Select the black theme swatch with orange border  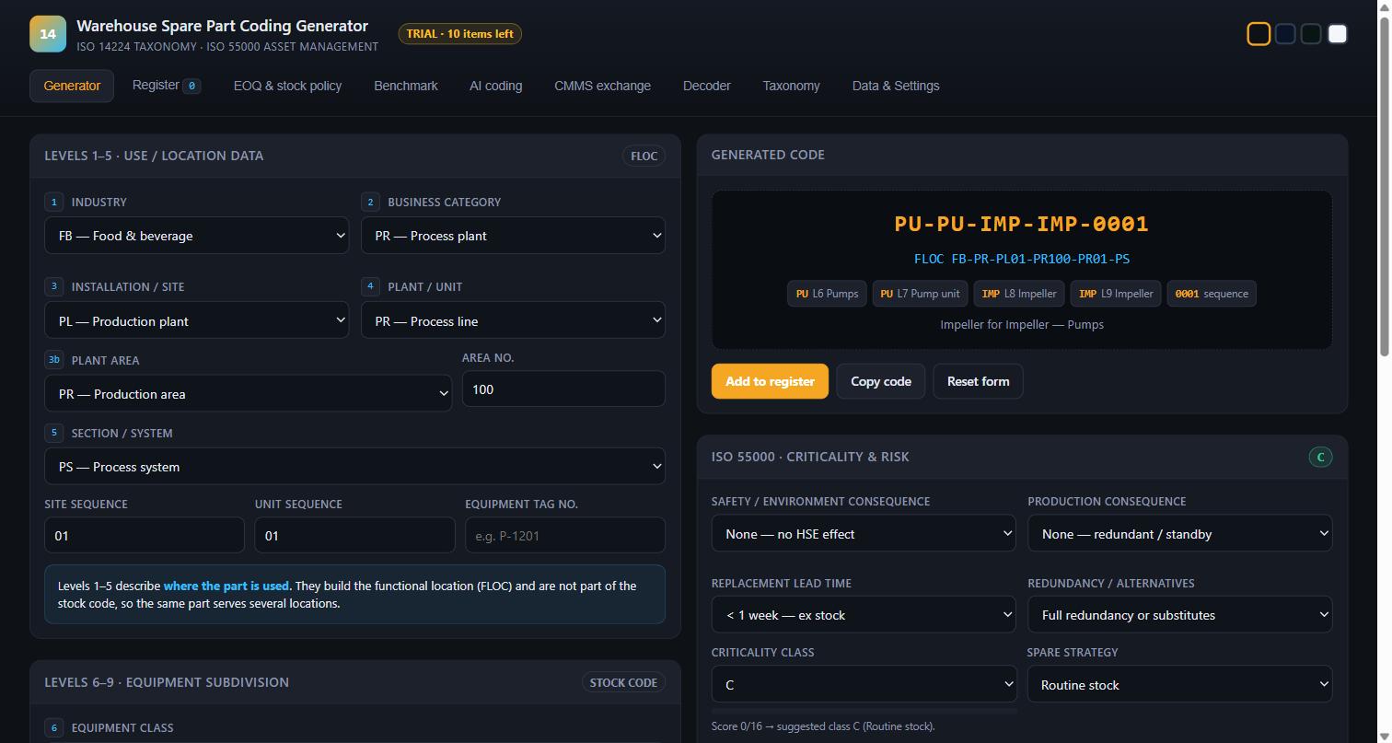[1259, 34]
